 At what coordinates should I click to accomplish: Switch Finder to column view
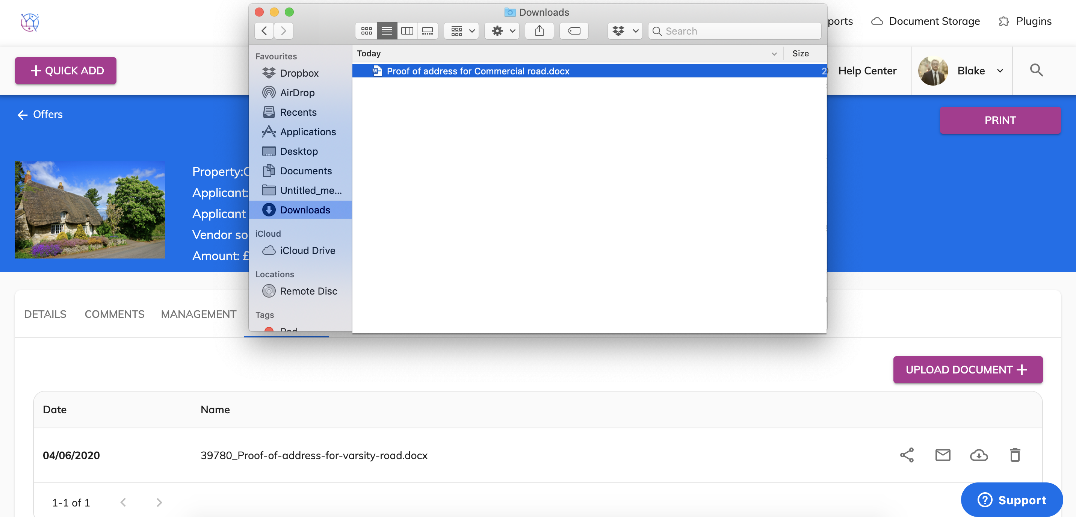(407, 30)
